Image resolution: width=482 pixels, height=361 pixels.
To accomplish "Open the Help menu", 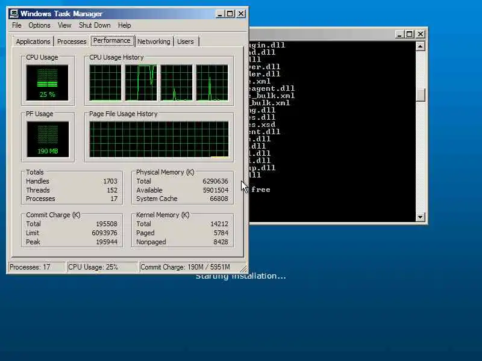I will pos(125,25).
